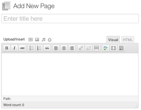Viewport: 141px width, 110px height.
Task: Insert the More tag
Action: pyautogui.click(x=96, y=48)
